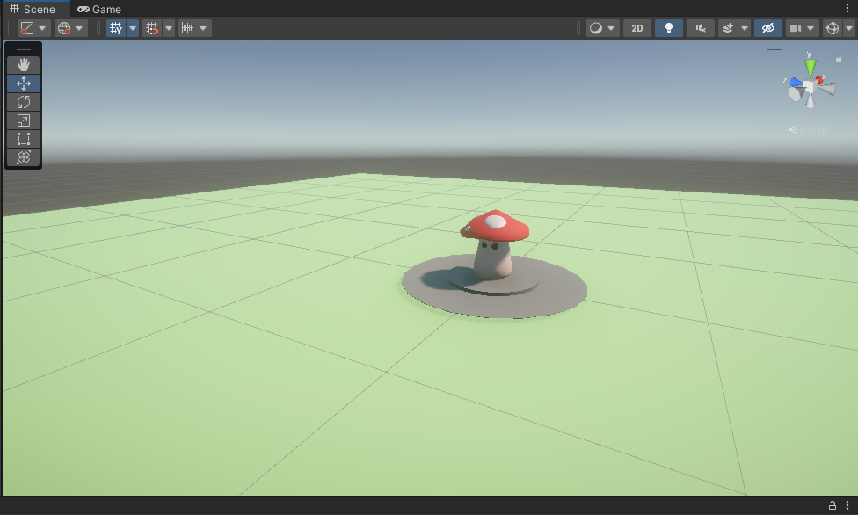Toggle hidden objects scene visibility eye
The height and width of the screenshot is (515, 858).
[768, 28]
